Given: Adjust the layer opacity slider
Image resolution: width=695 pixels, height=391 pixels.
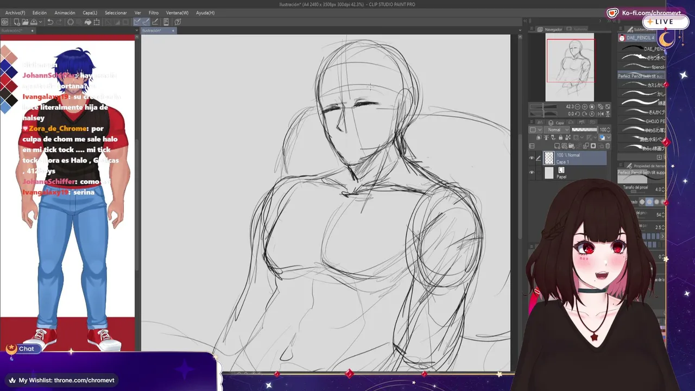Looking at the screenshot, I should coord(585,130).
